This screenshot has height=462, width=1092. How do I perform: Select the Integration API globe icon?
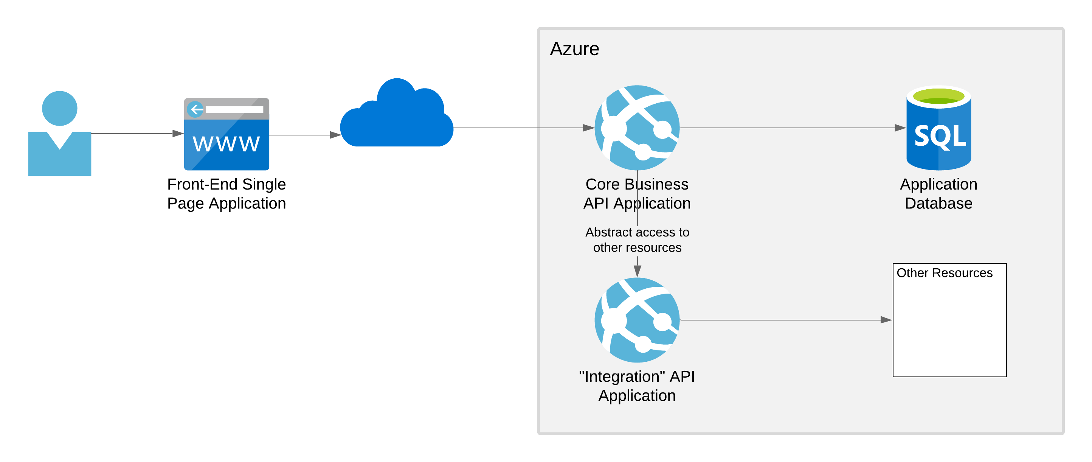click(x=637, y=319)
